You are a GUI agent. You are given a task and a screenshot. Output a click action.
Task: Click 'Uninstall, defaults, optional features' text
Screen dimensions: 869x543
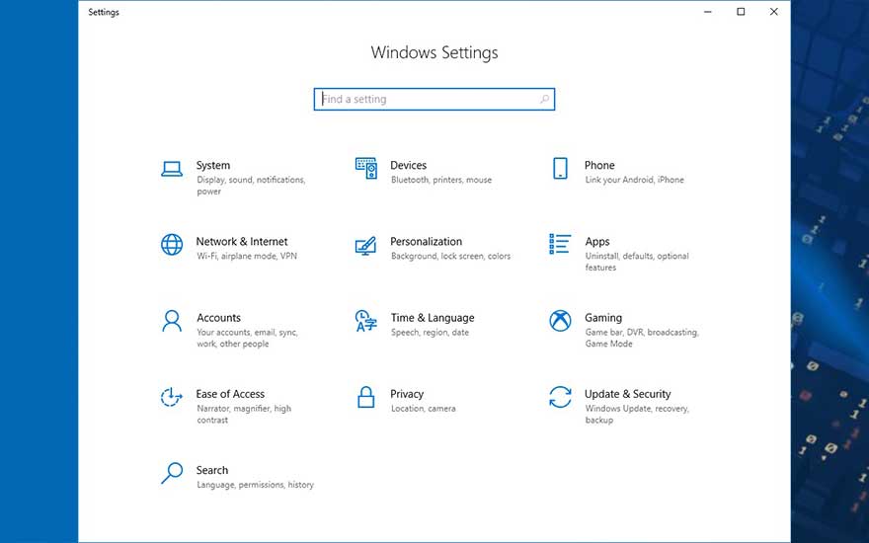(x=637, y=262)
